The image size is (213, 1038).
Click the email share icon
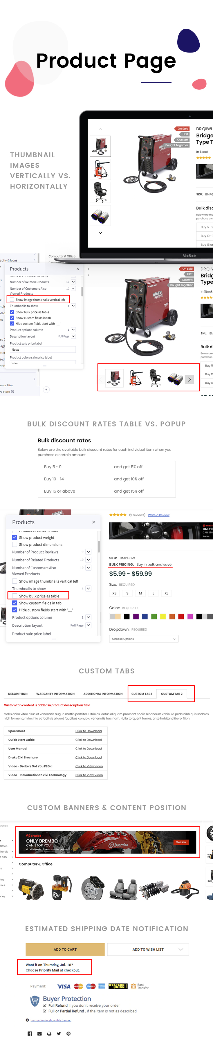39,1033
